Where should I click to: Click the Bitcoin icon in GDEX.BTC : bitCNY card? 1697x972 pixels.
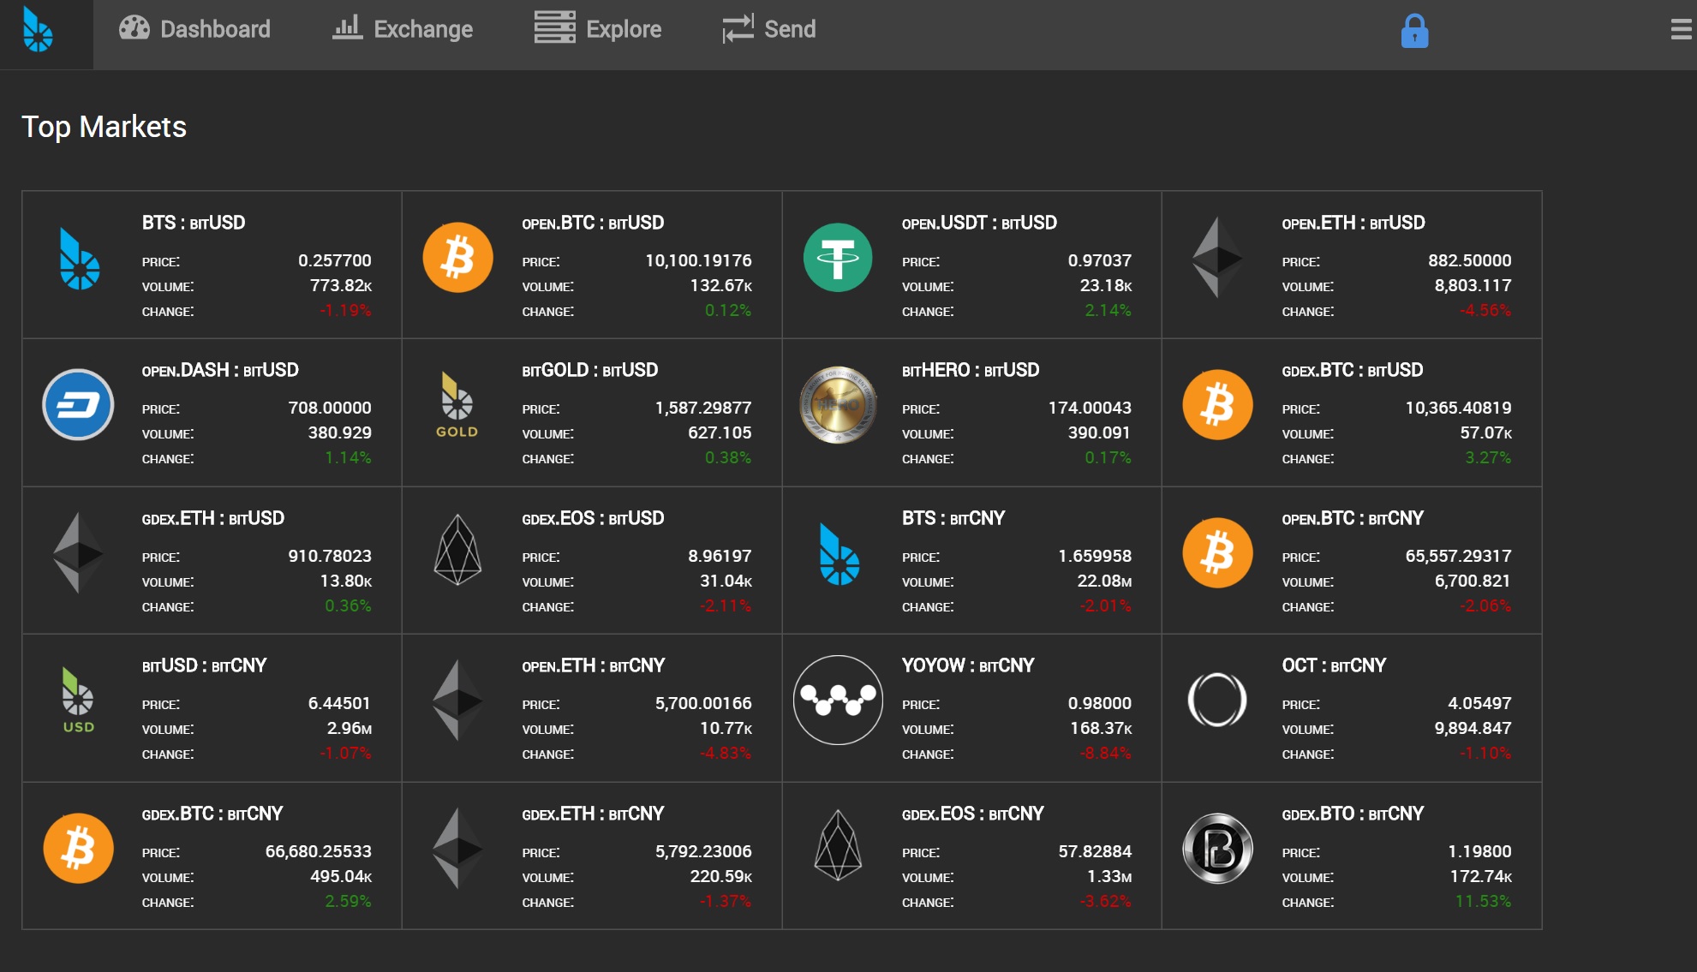pos(78,848)
